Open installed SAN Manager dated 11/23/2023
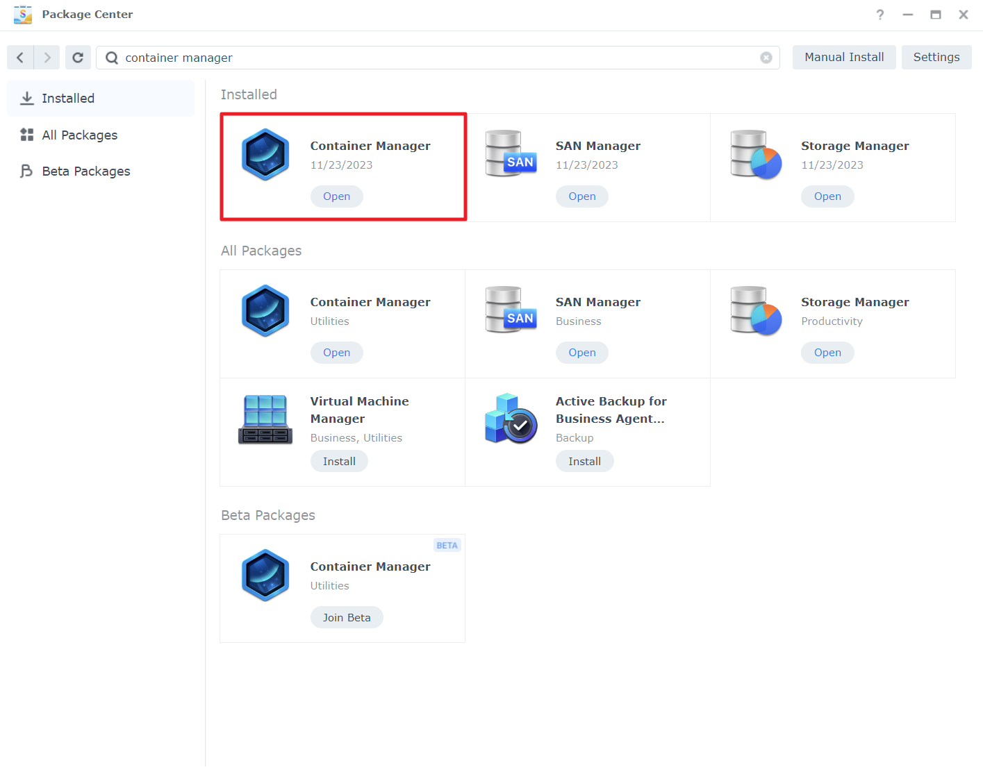This screenshot has height=772, width=983. [x=582, y=196]
